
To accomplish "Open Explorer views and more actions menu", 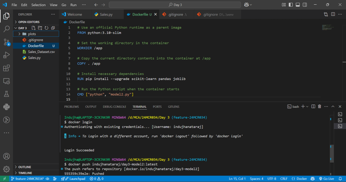I will (x=53, y=14).
